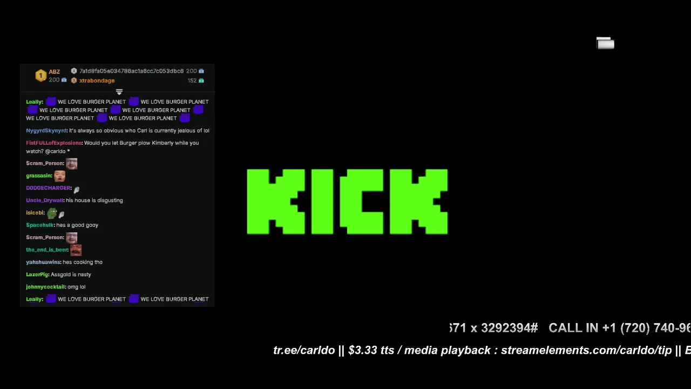Viewport: 691px width, 389px height.
Task: Click the "streamelements.com/carldo/tip" ticker text
Action: [586, 350]
